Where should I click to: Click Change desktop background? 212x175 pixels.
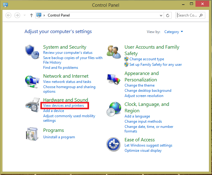point(148,91)
